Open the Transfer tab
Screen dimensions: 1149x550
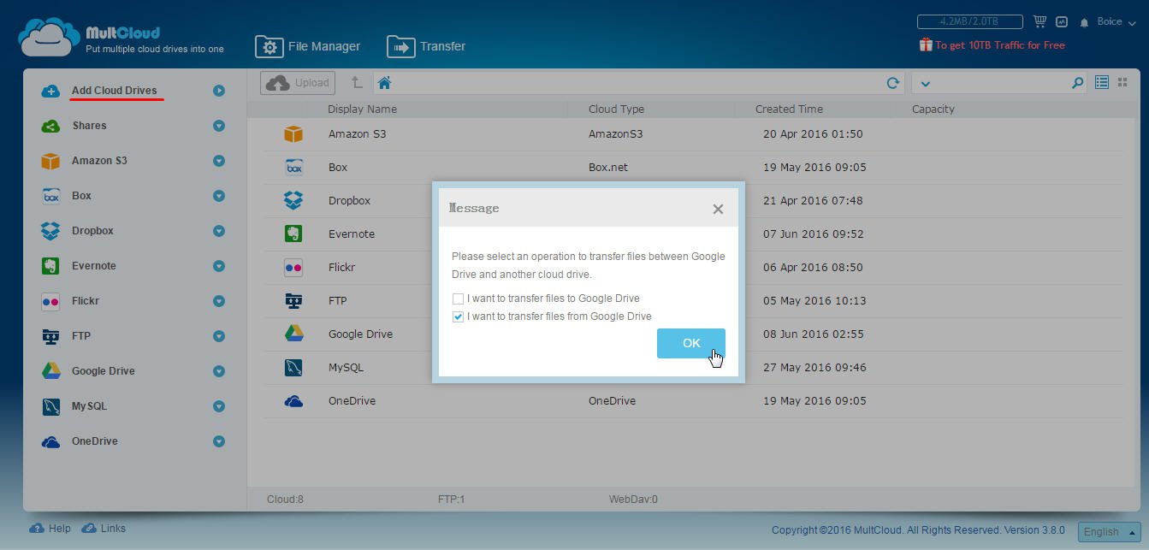(427, 46)
